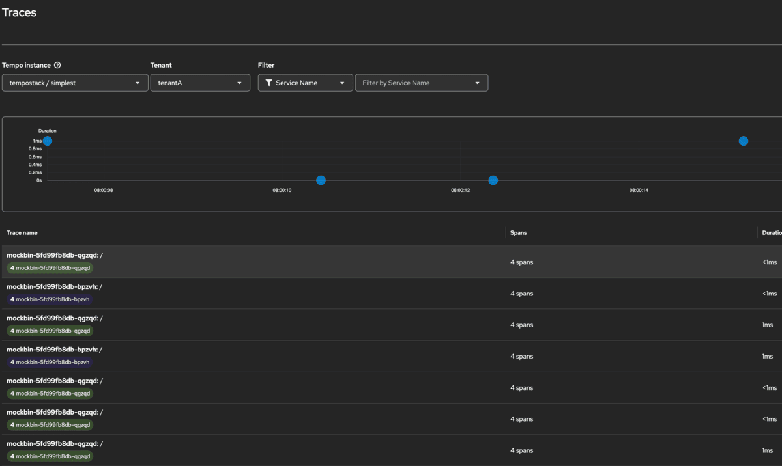Open the tempostack / simplest instance dropdown
The height and width of the screenshot is (466, 782).
pos(75,83)
